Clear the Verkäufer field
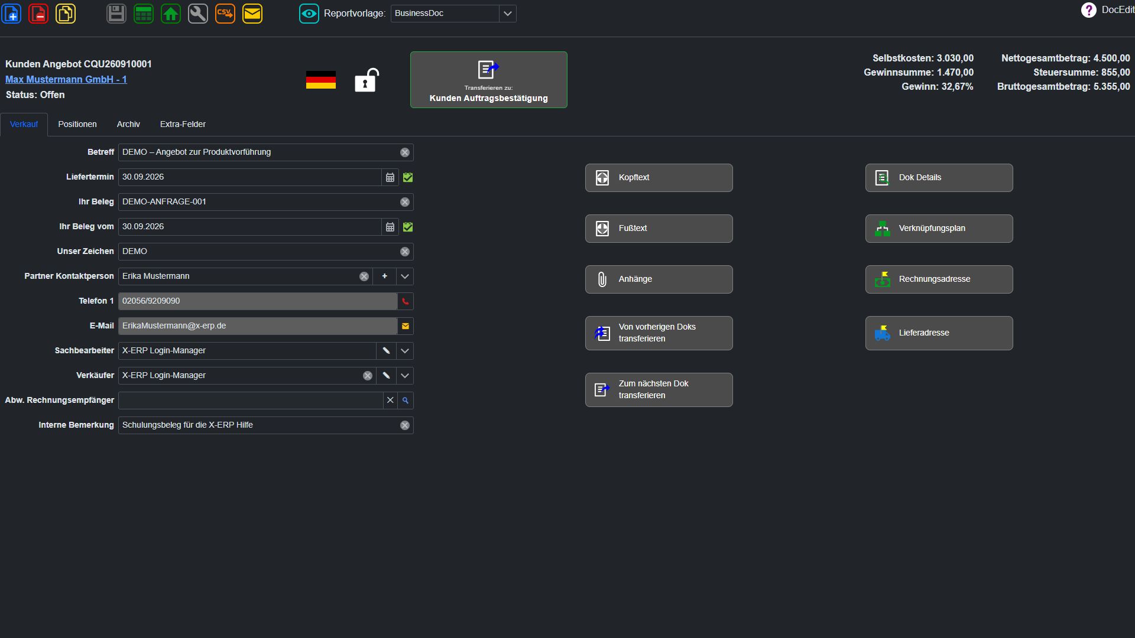The image size is (1135, 638). [368, 376]
